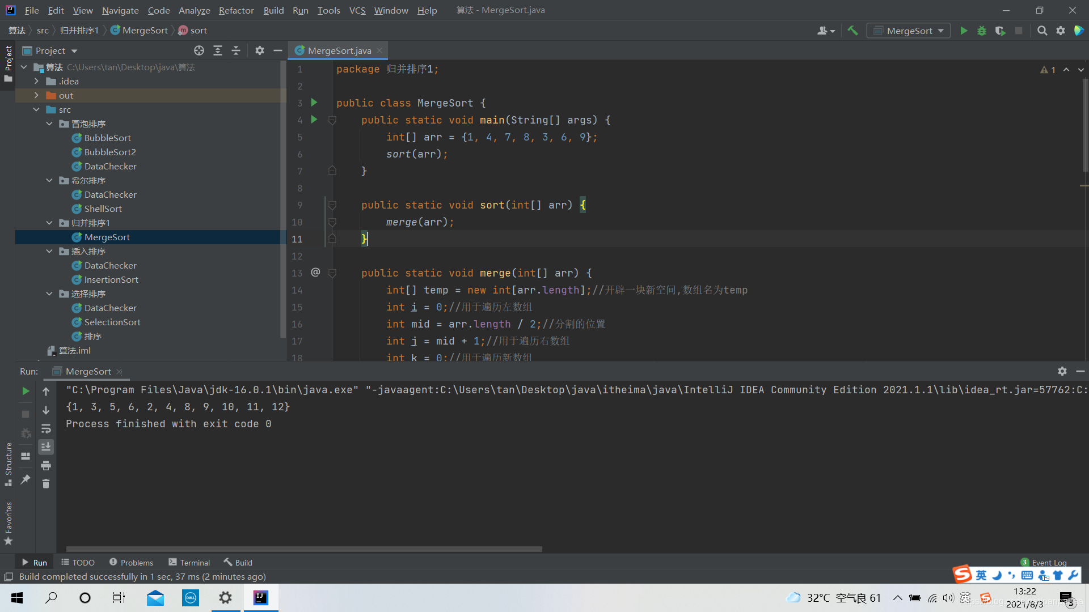Screen dimensions: 1089x612
Task: Select InsertionSort class in project tree
Action: pyautogui.click(x=111, y=279)
